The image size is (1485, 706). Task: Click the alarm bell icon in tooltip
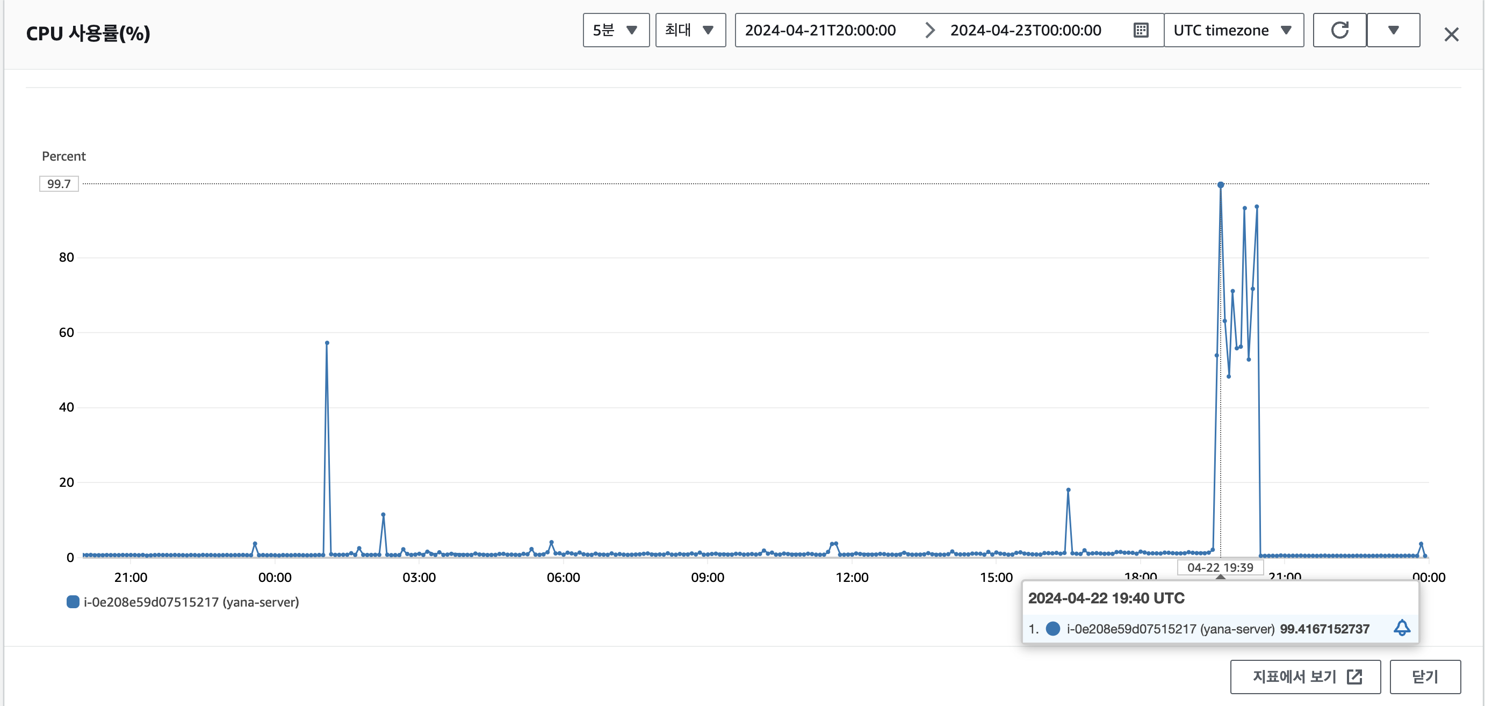1401,628
